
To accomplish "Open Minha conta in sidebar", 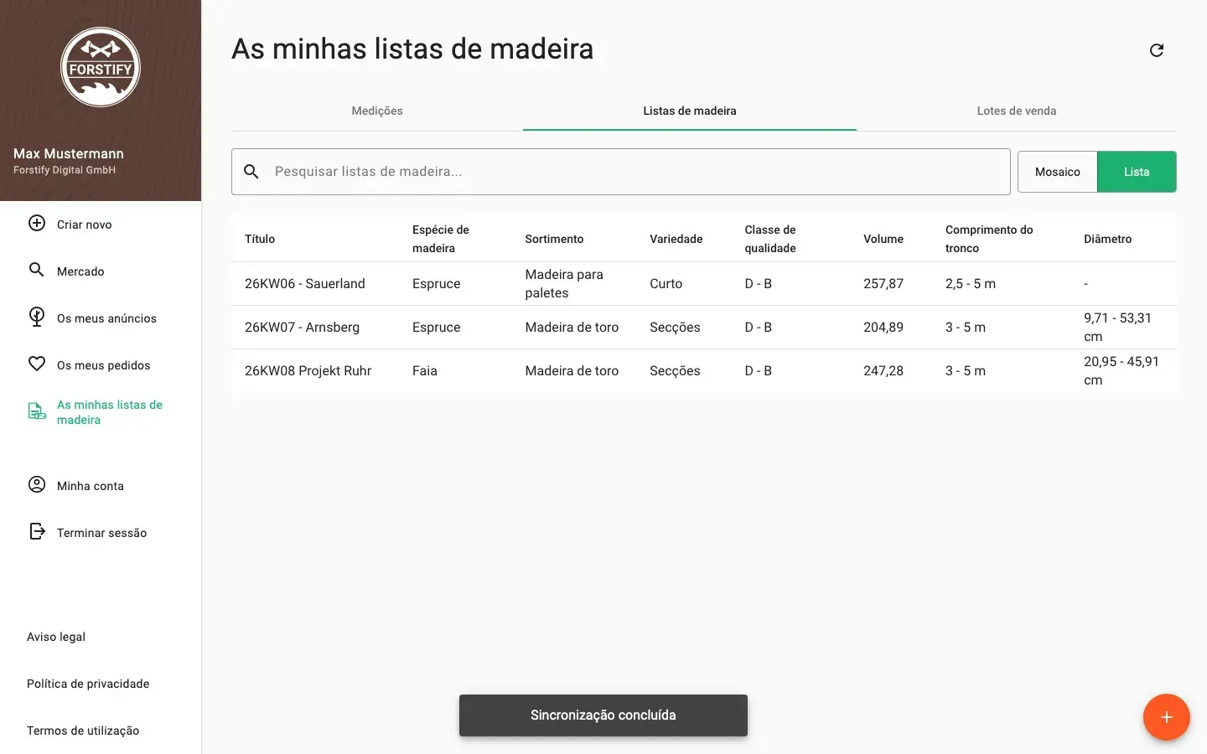I will [101, 486].
